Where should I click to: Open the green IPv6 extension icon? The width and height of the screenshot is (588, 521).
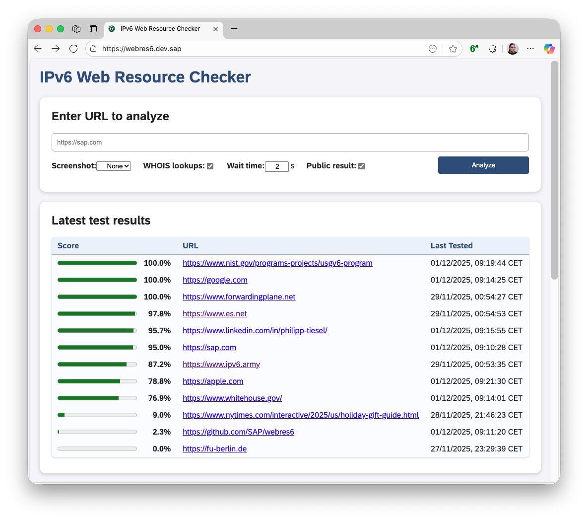click(x=474, y=49)
